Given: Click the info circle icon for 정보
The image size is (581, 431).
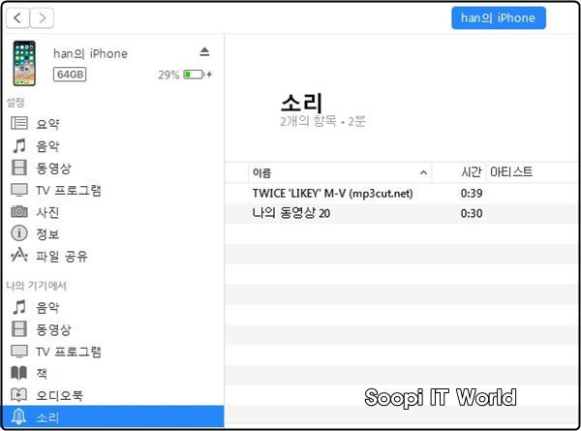Looking at the screenshot, I should (19, 233).
